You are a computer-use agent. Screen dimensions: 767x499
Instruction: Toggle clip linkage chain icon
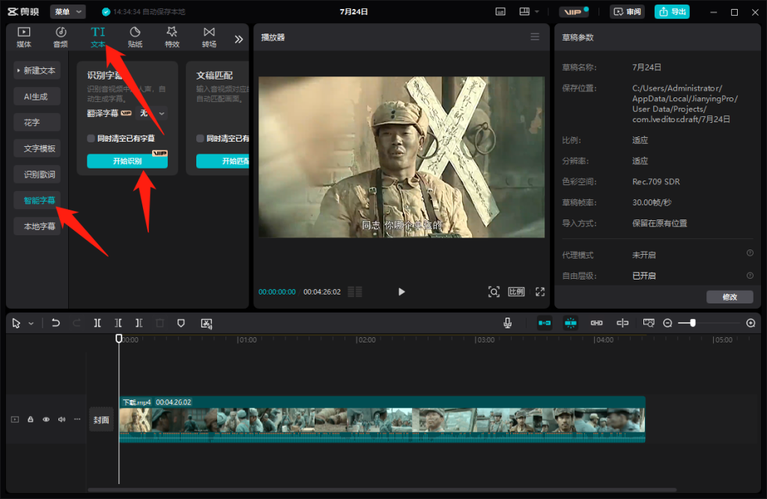tap(596, 323)
